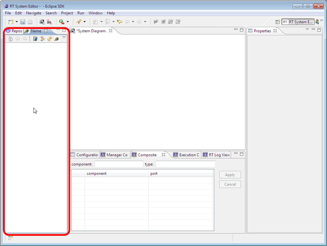Close the Name Service view tab
The height and width of the screenshot is (246, 327).
pos(46,31)
